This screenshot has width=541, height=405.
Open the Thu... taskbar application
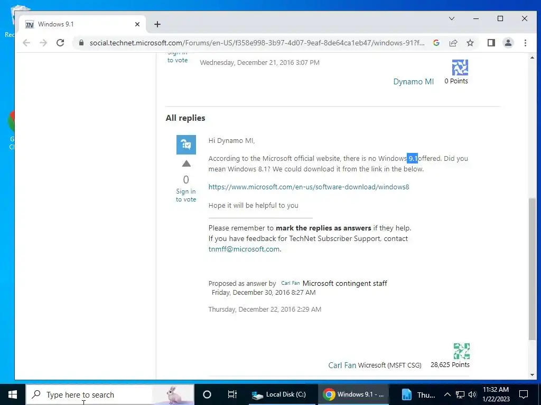418,394
